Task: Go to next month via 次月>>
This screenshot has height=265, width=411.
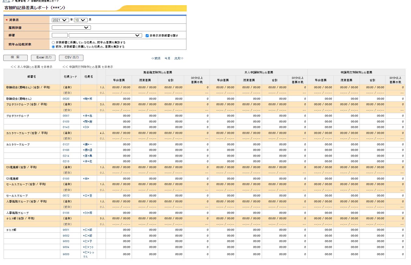Action: click(x=179, y=58)
